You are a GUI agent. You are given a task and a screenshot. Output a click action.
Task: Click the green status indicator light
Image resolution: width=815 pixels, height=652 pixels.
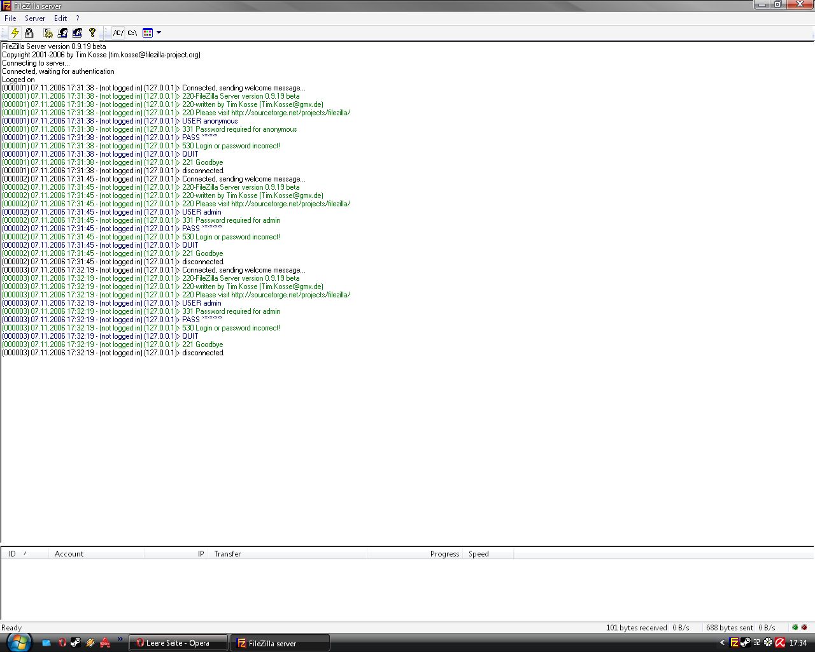pos(795,627)
